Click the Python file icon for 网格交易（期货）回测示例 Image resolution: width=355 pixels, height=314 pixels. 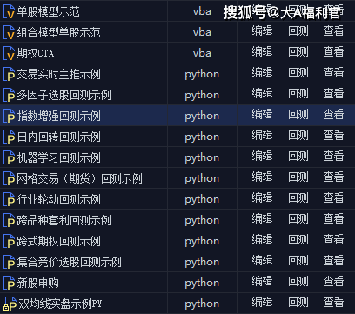pos(9,178)
